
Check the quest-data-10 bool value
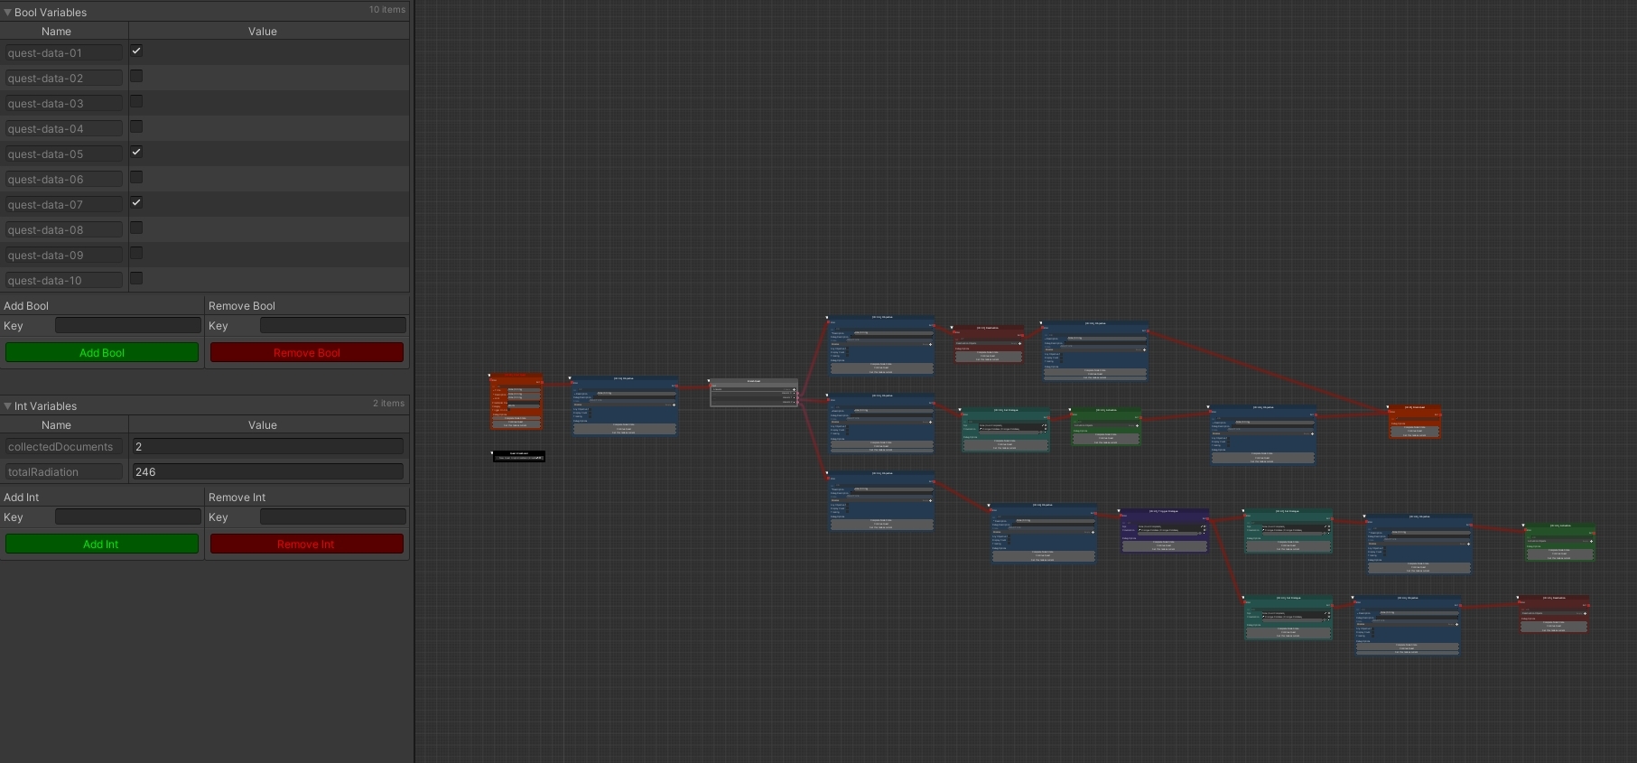(x=136, y=279)
